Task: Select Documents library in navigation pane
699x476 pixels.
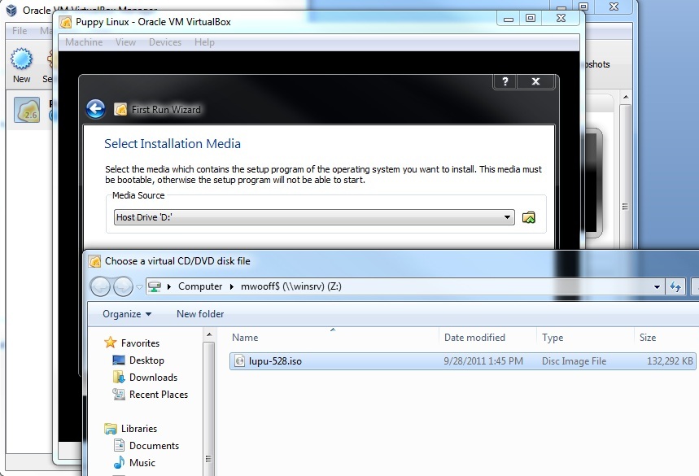Action: point(155,446)
